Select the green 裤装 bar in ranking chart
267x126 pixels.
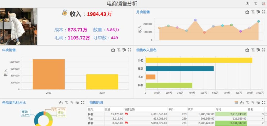tap(169, 85)
